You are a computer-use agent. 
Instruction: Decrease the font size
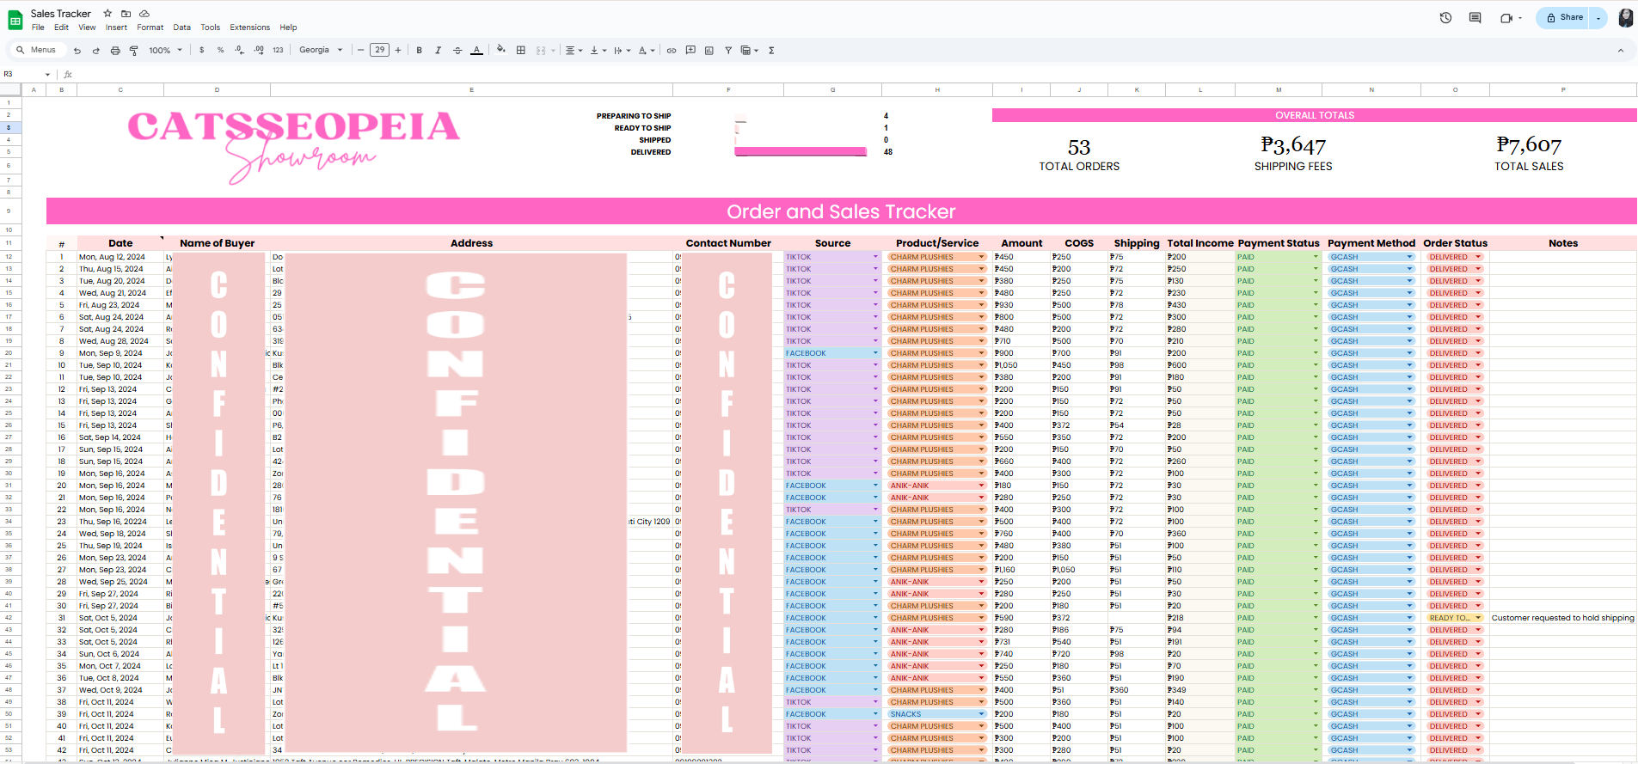tap(361, 51)
